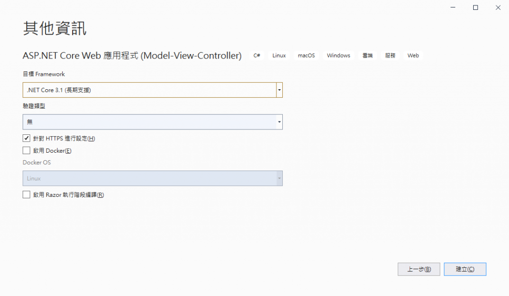Screen dimensions: 509x296
Task: Minimize the dialog window
Action: click(x=453, y=7)
